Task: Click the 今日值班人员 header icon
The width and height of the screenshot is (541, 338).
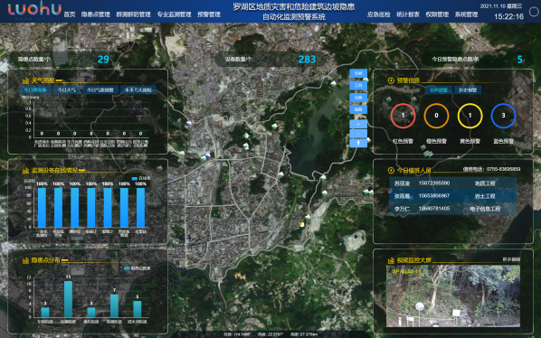Action: click(391, 170)
